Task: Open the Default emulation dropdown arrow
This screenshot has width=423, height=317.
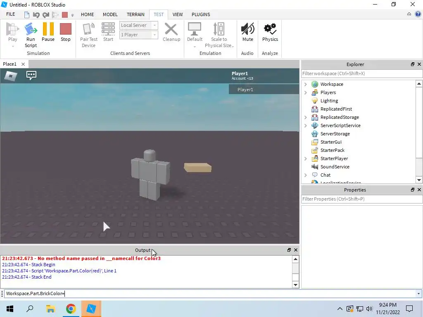Action: [195, 47]
